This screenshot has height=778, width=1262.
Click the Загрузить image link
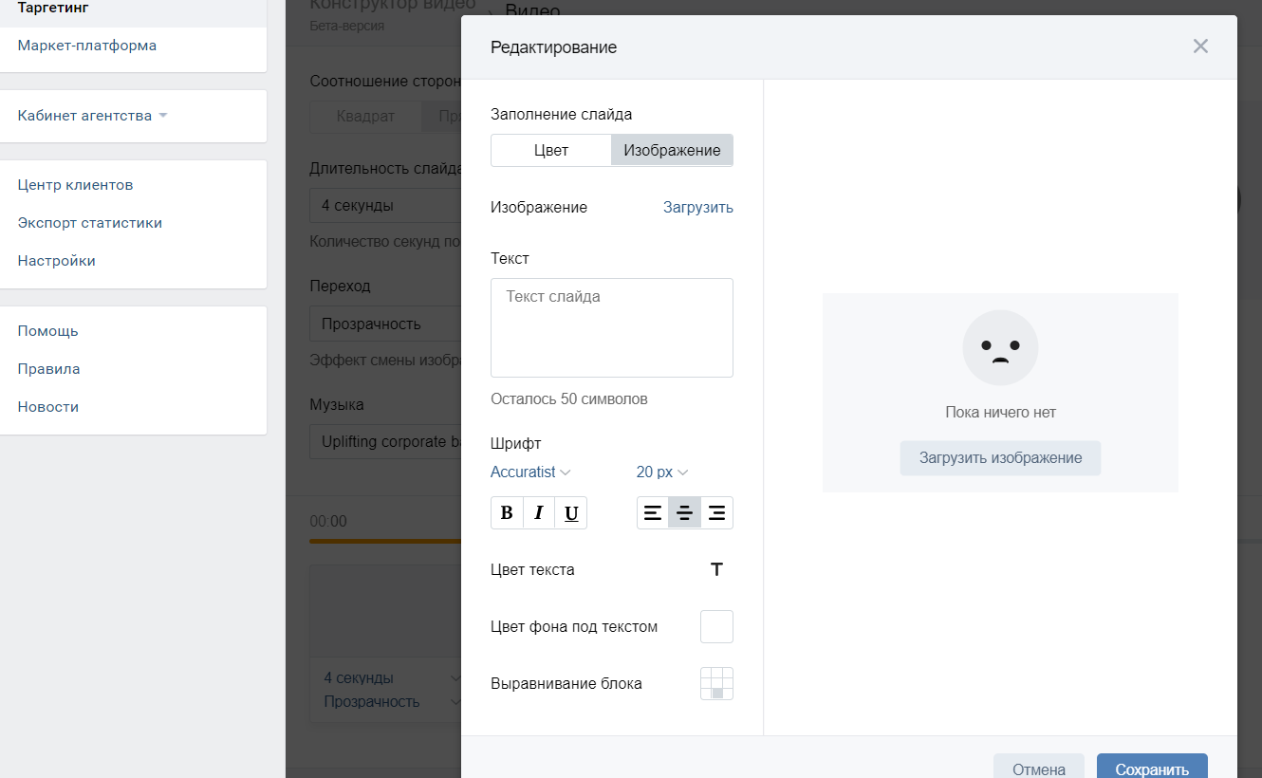697,207
